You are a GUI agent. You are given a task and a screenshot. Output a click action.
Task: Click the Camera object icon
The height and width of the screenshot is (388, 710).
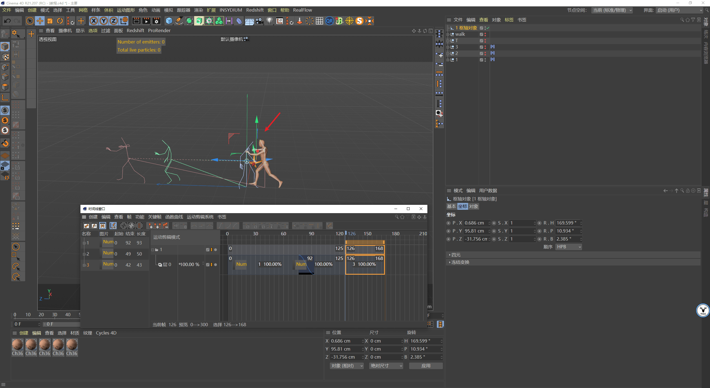pyautogui.click(x=259, y=21)
